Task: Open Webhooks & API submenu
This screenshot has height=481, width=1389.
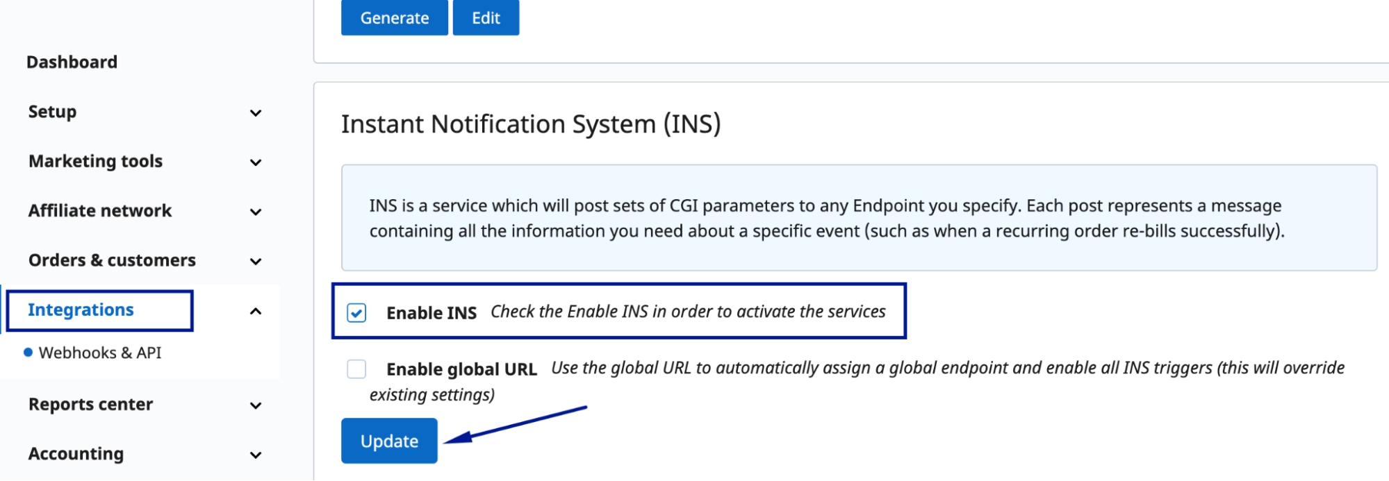Action: point(99,353)
